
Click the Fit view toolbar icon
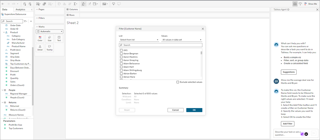(96, 4)
